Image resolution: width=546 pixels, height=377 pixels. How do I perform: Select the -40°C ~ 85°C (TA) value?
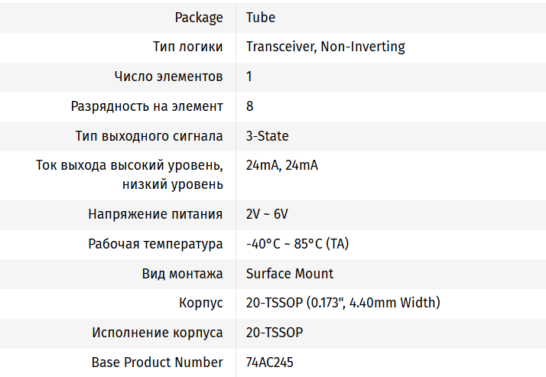297,245
